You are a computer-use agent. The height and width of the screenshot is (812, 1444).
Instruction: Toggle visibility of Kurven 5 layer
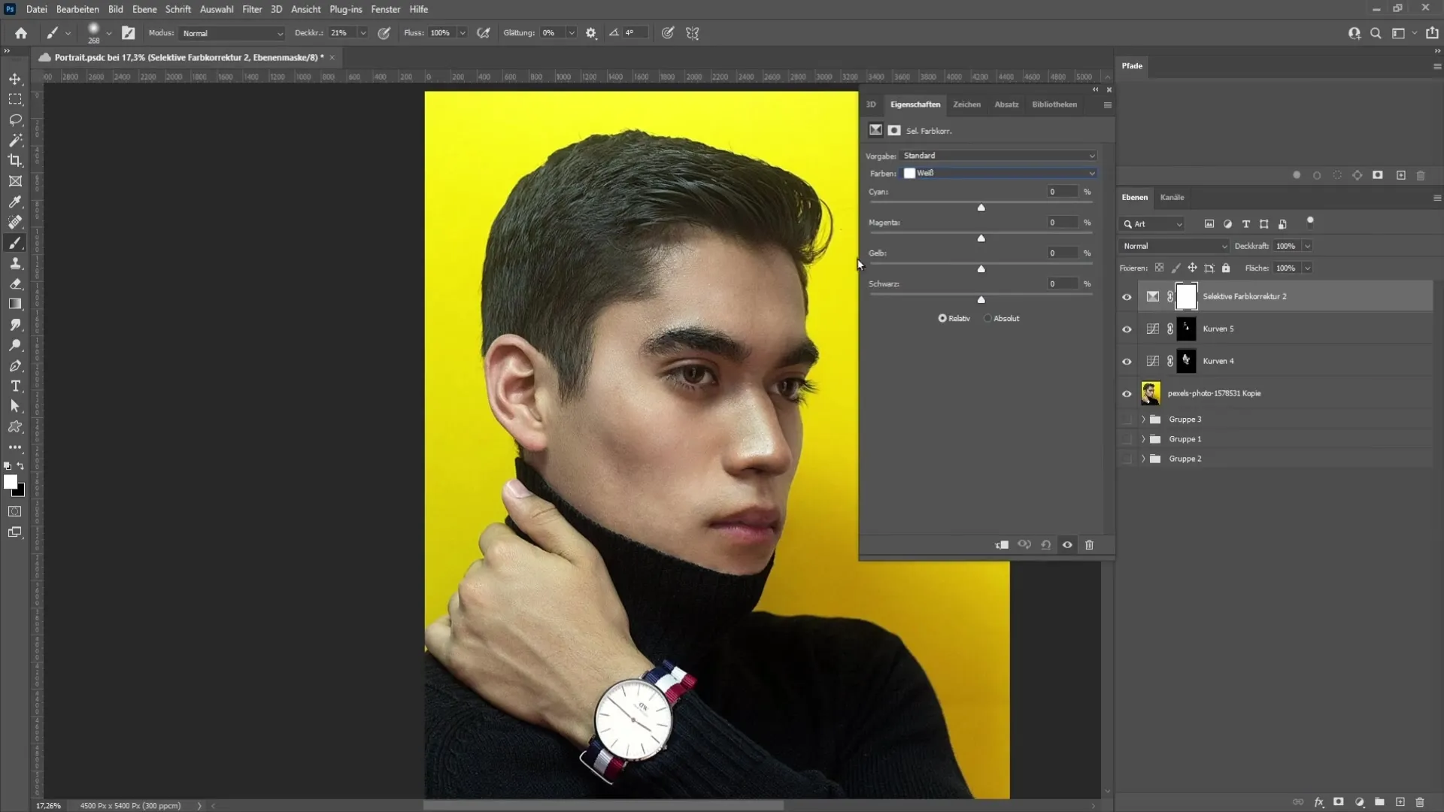click(1126, 328)
